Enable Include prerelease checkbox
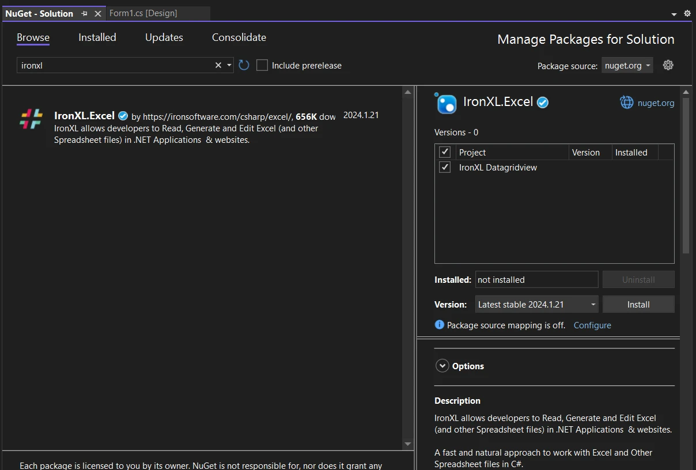Screen dimensions: 696x470 (x=262, y=65)
